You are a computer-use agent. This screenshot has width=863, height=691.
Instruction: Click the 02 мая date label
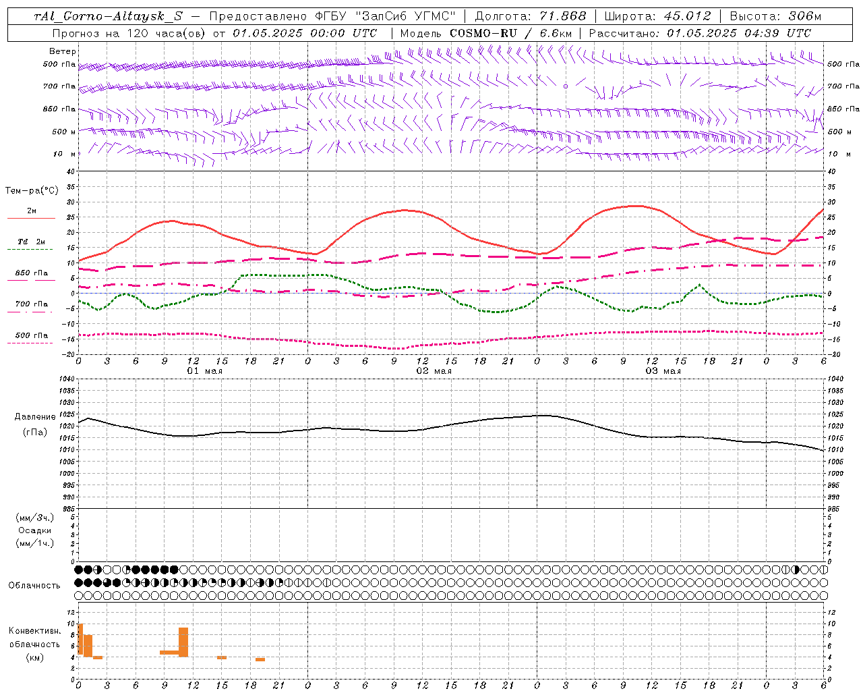(434, 371)
